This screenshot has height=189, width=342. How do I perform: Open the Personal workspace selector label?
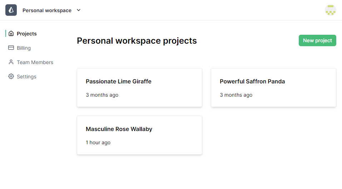pos(47,10)
